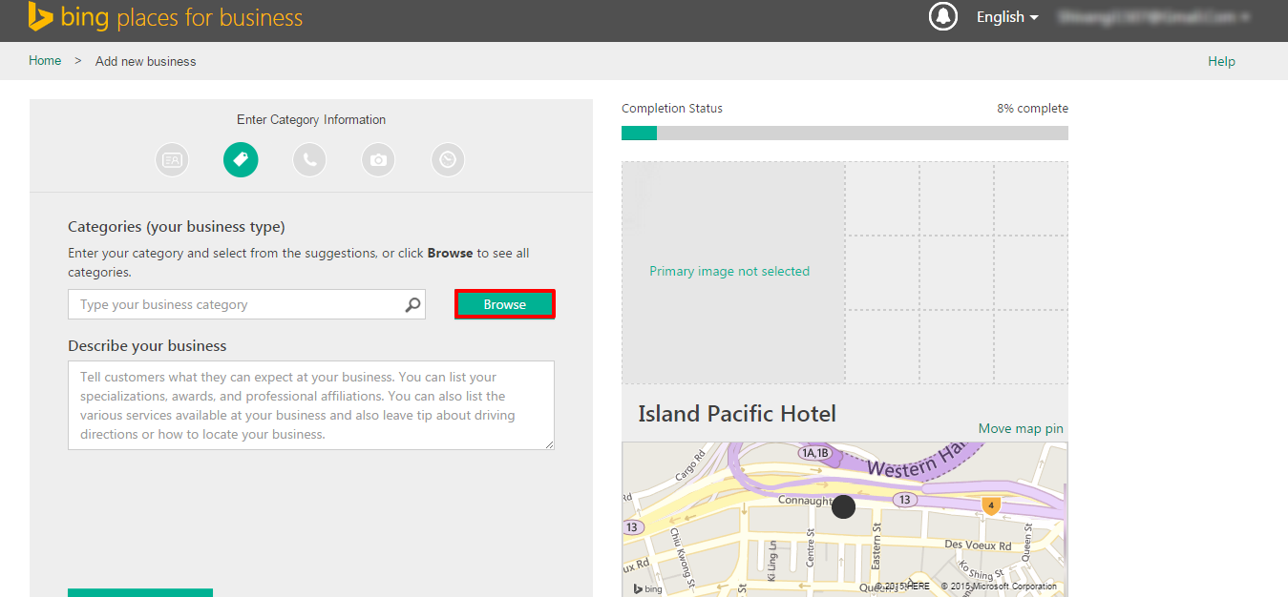This screenshot has height=597, width=1288.
Task: Jump to the phone contact step icon
Action: coord(309,160)
